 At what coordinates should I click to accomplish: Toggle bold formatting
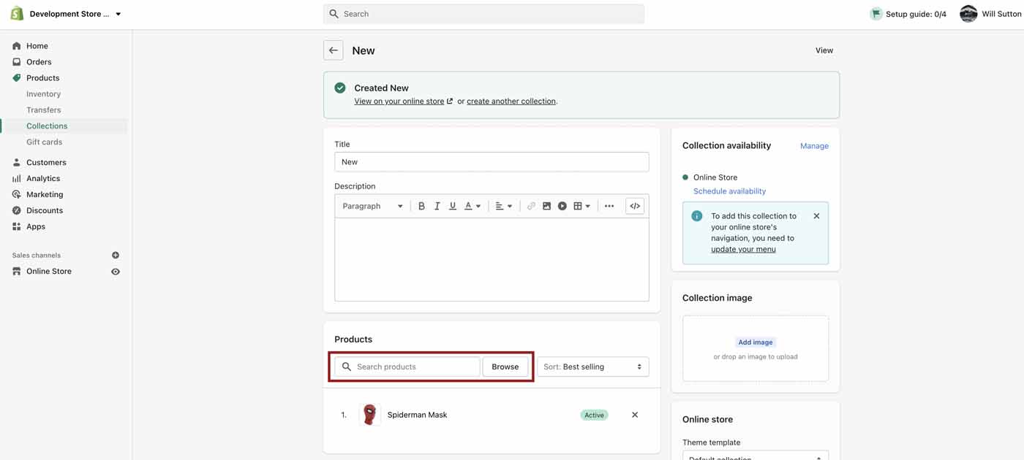coord(421,207)
